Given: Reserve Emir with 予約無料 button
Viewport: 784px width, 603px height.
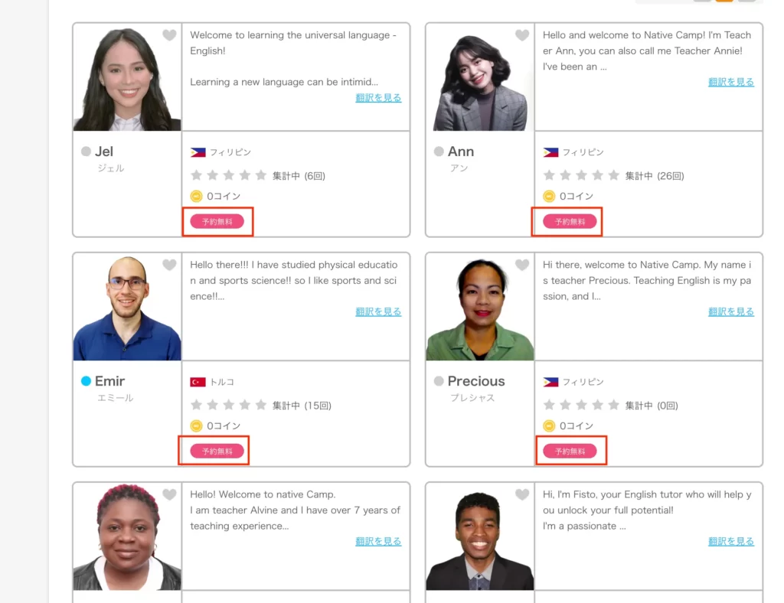Looking at the screenshot, I should pyautogui.click(x=217, y=451).
